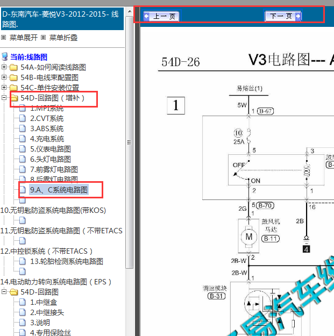Click folder icon of 54A-如何阅读线路图
Screen dimensions: 334x336
pos(14,67)
